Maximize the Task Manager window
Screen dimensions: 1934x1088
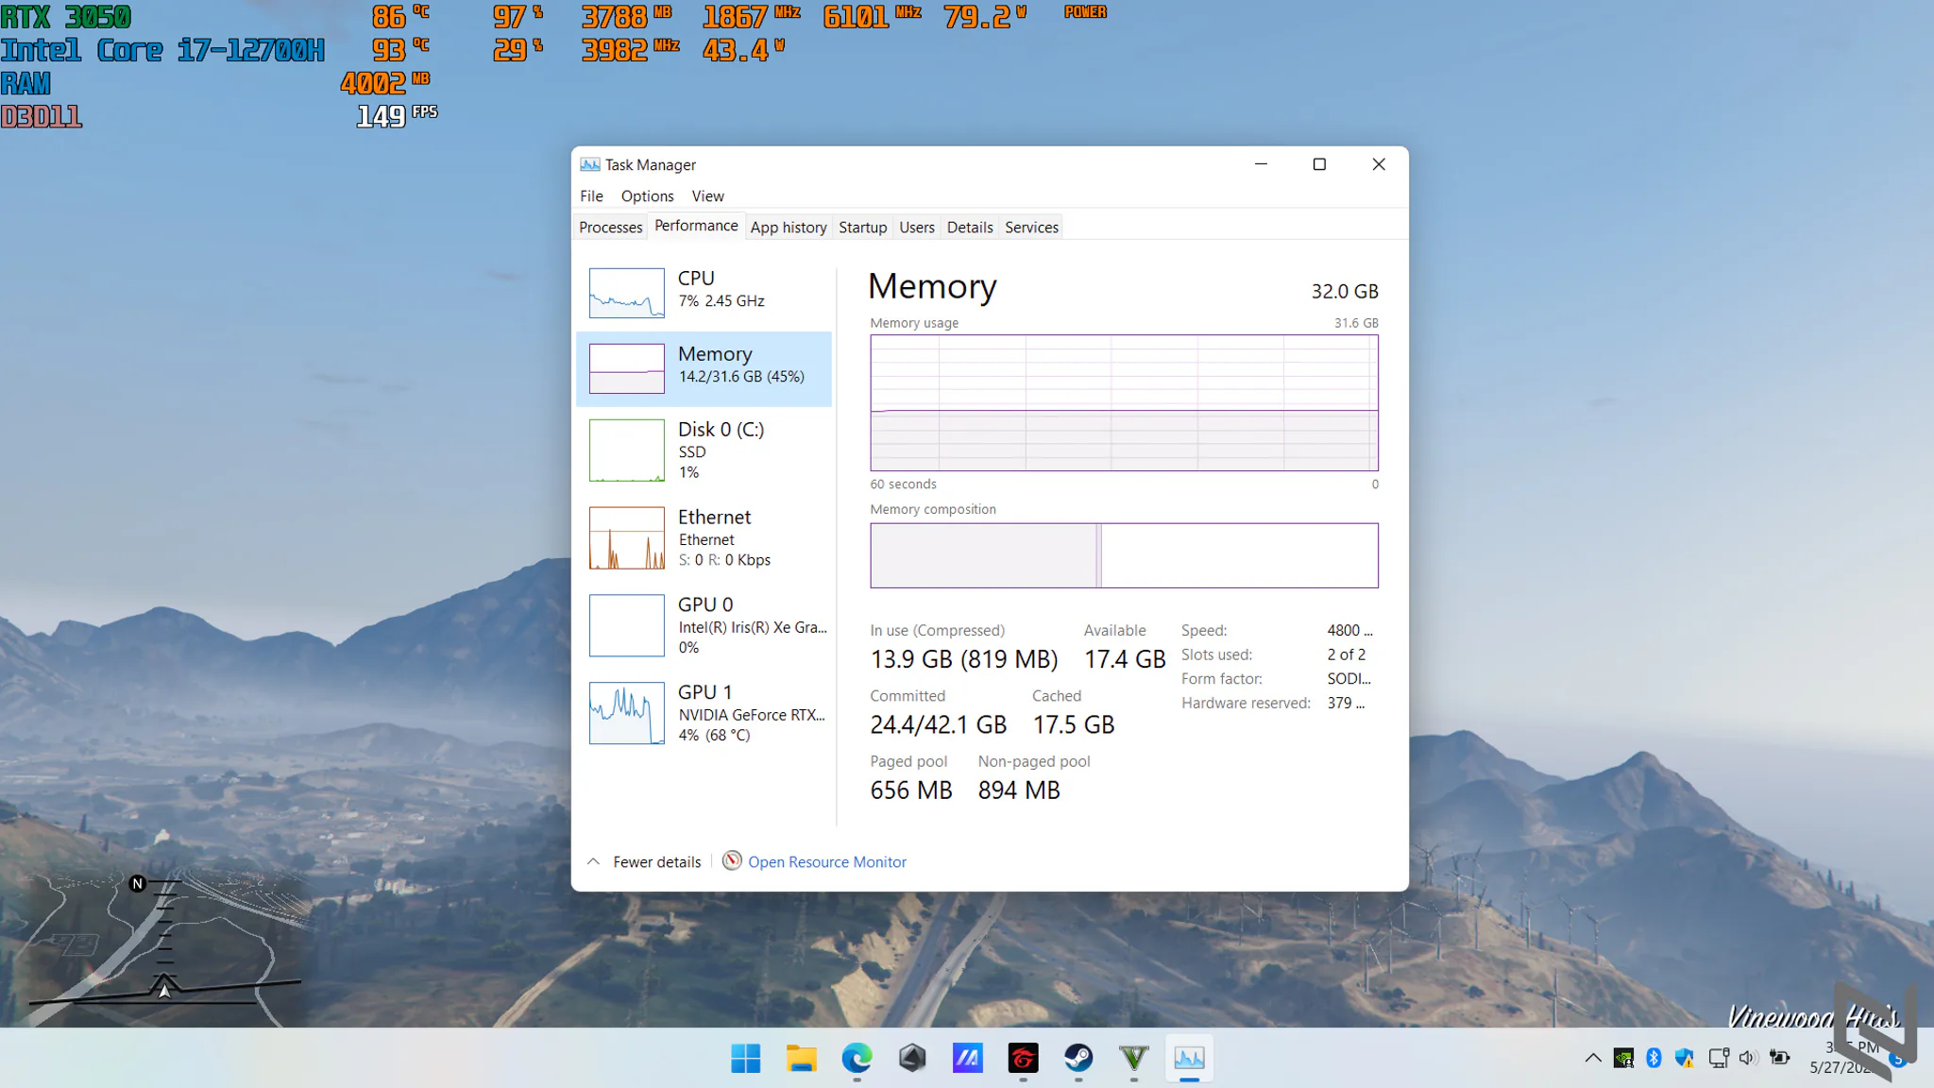(x=1319, y=164)
